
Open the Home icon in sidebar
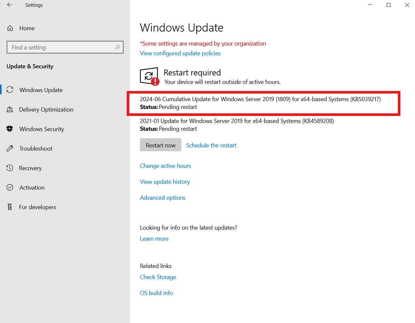pyautogui.click(x=10, y=28)
